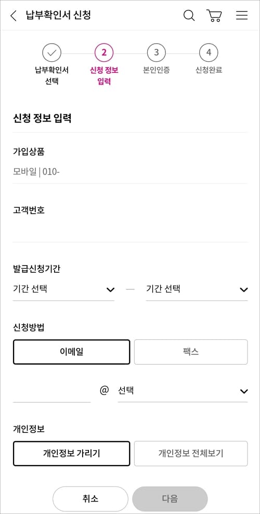Screen dimensions: 260x514
Task: Focus the email ID input field
Action: (52, 392)
